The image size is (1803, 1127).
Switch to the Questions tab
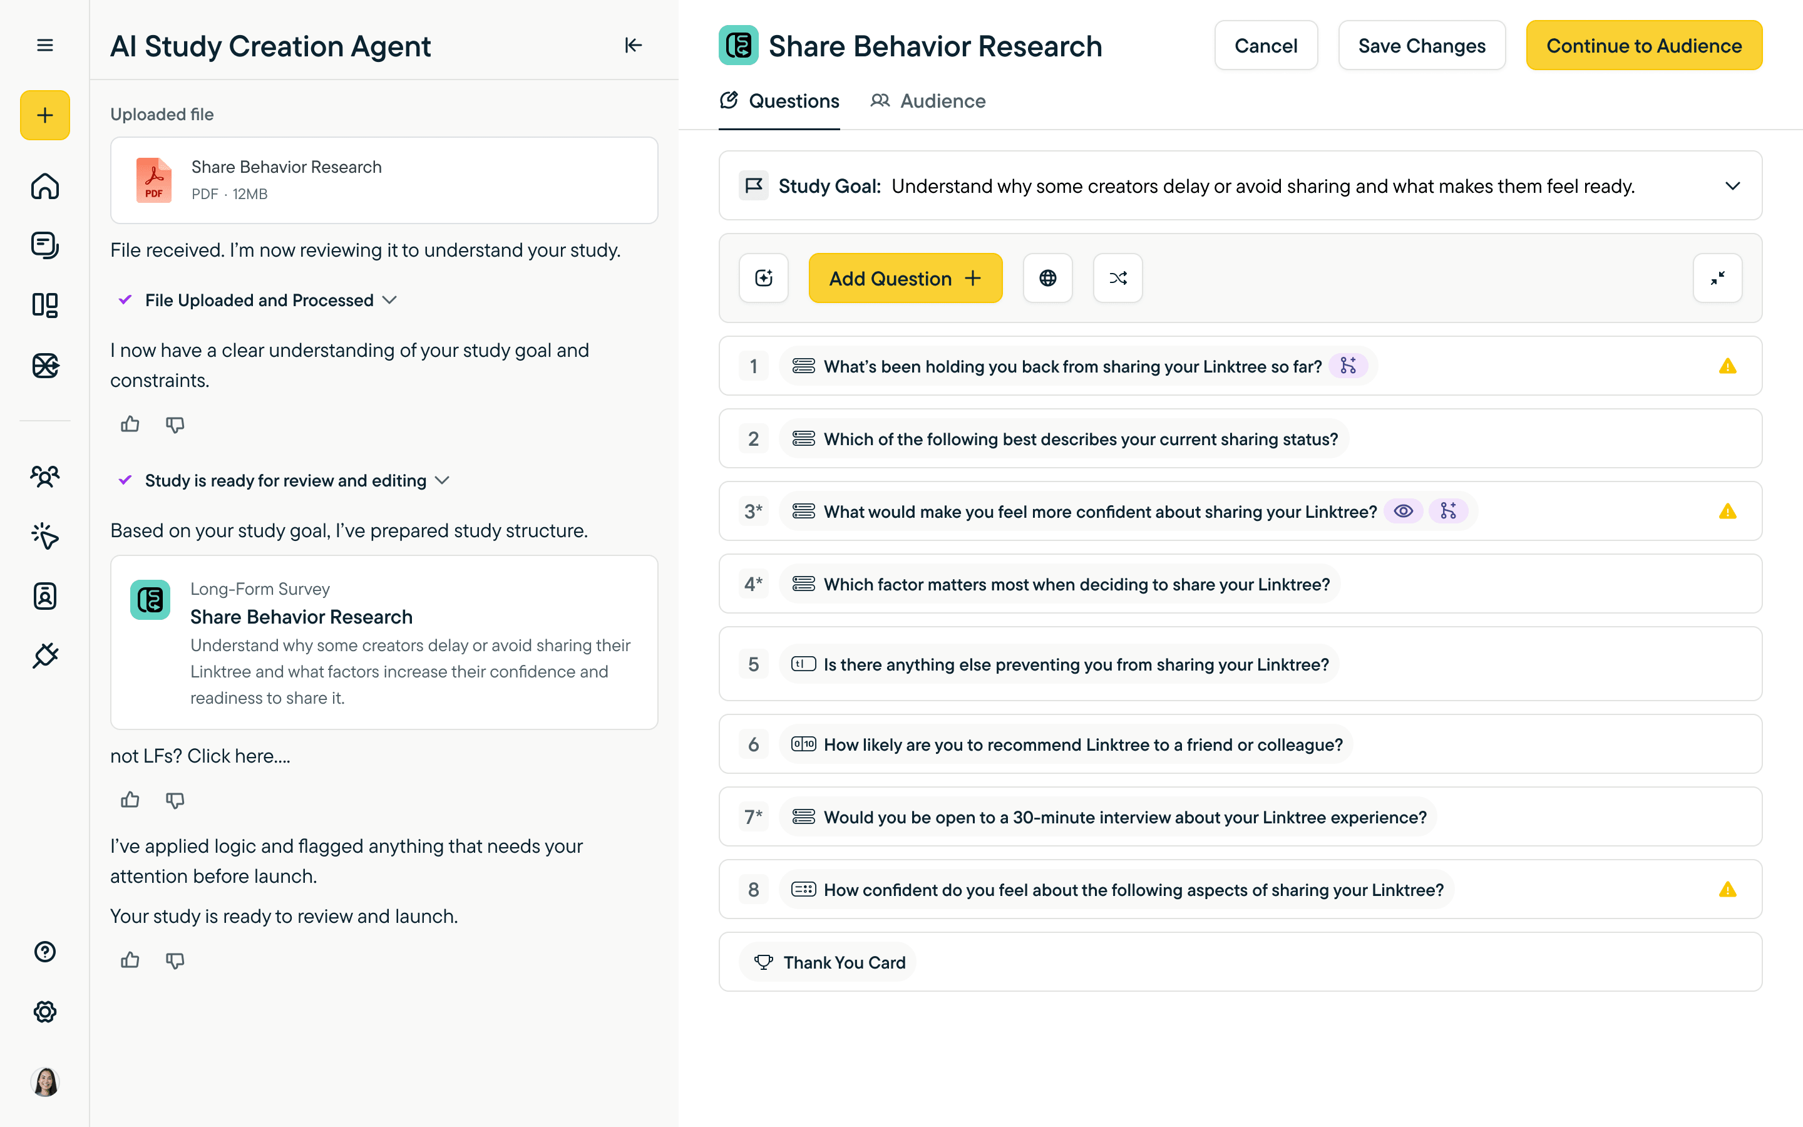pyautogui.click(x=779, y=101)
